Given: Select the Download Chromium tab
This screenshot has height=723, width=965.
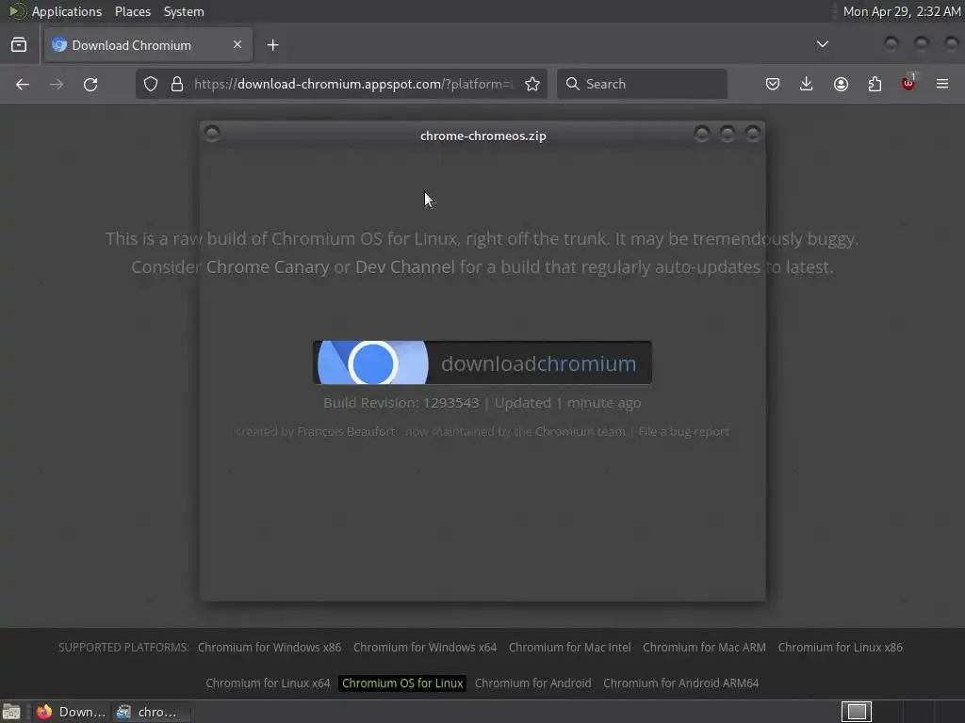Looking at the screenshot, I should click(x=148, y=45).
